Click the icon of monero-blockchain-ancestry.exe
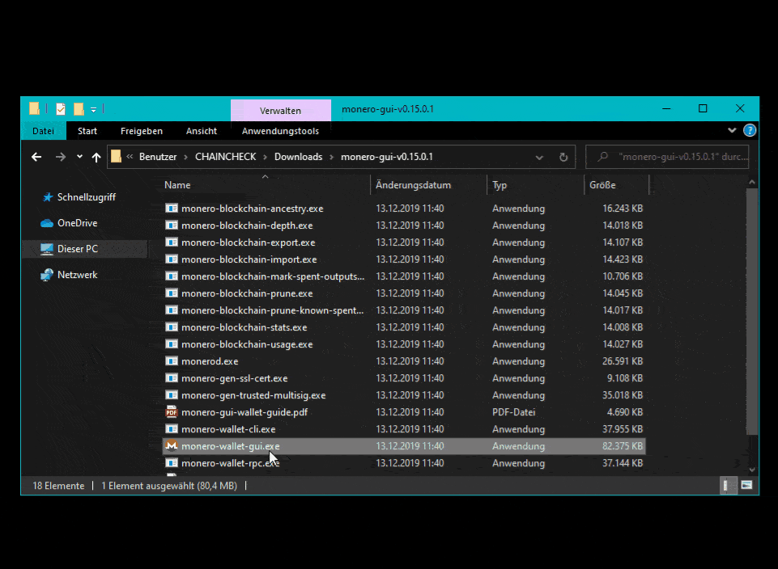This screenshot has height=569, width=778. (172, 208)
